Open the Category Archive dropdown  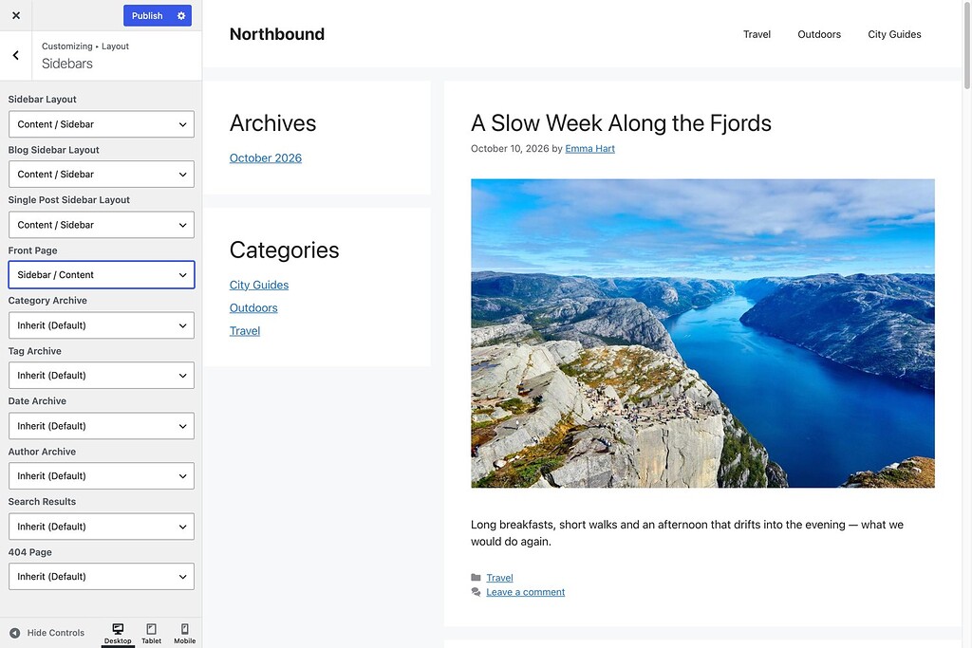101,325
